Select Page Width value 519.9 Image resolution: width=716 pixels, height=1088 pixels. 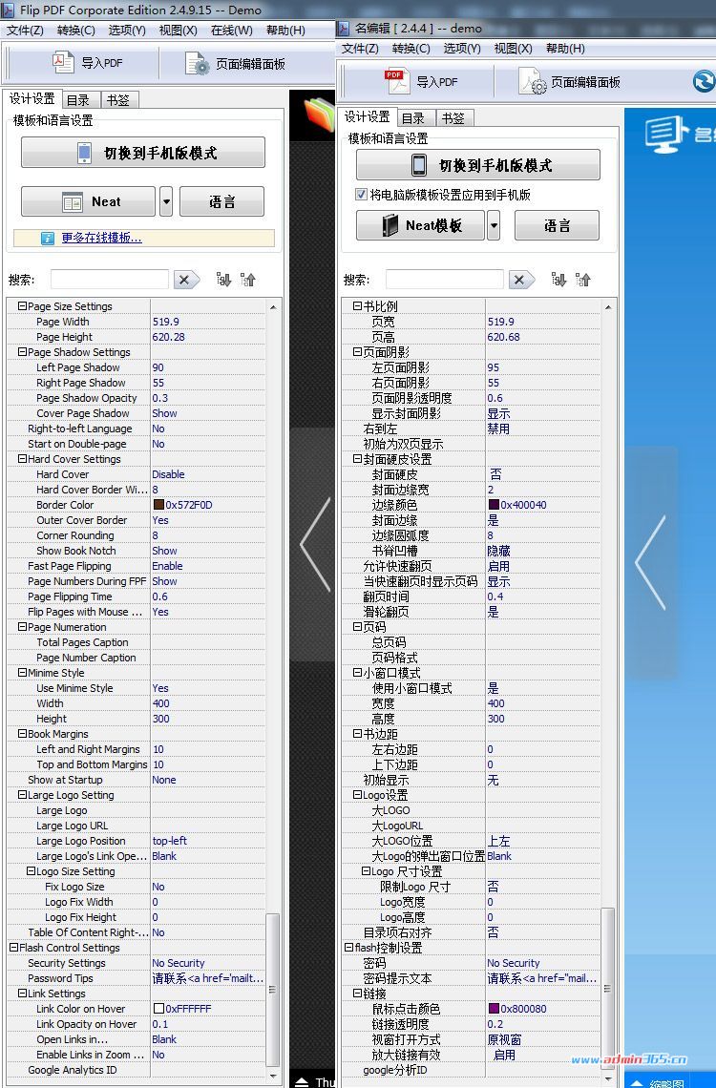pos(166,322)
